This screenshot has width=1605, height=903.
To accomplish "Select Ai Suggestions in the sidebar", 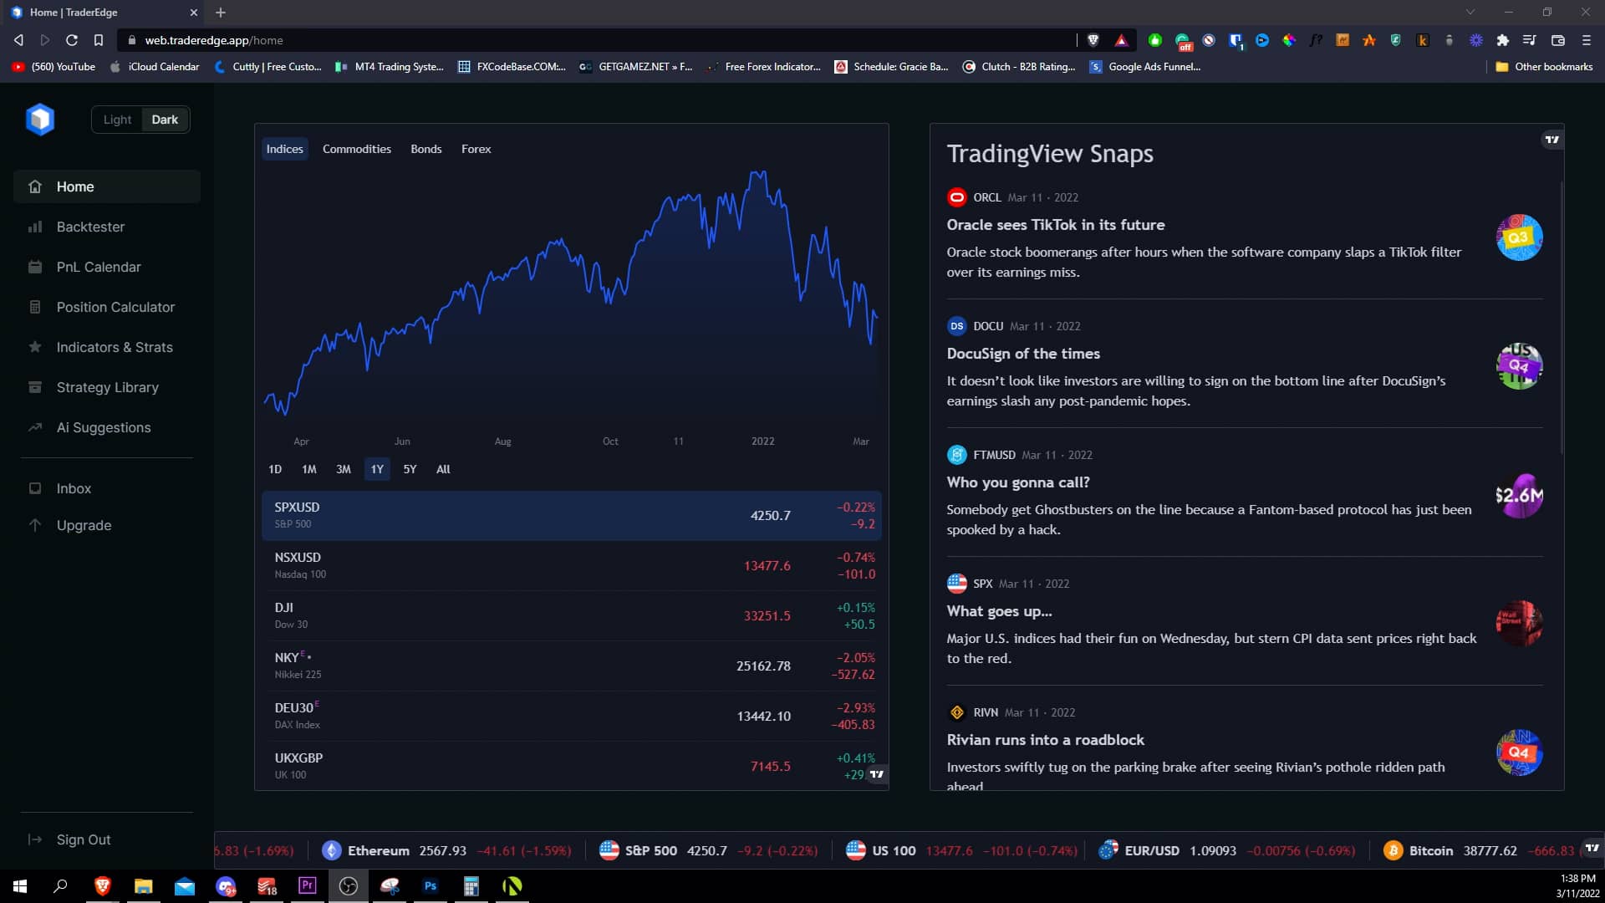I will click(104, 427).
